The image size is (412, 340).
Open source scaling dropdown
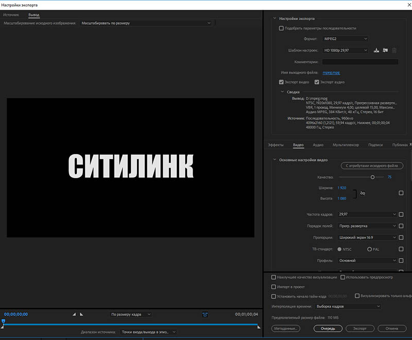click(146, 23)
